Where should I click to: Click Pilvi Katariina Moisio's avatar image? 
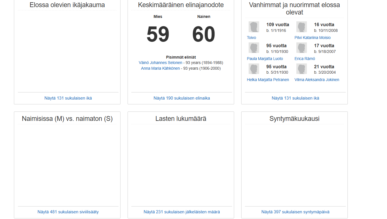(x=301, y=27)
